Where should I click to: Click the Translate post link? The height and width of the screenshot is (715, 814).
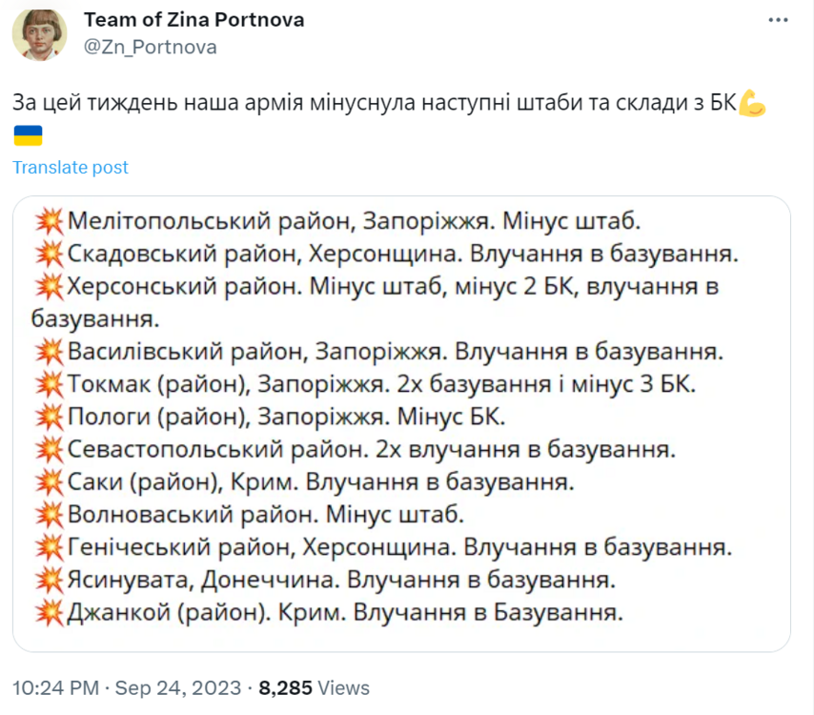click(x=70, y=167)
